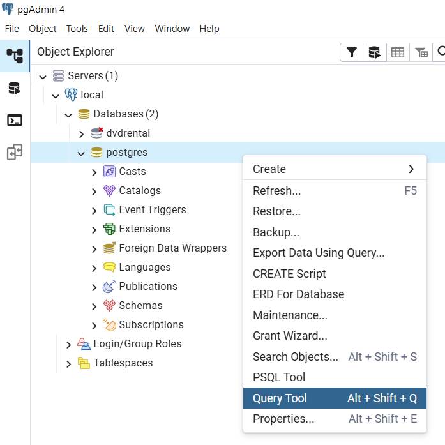Viewport: 445px width, 445px height.
Task: Click the Publications node icon
Action: (x=109, y=287)
